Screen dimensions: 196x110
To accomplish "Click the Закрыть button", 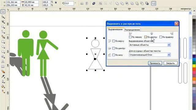I will click(170, 63).
